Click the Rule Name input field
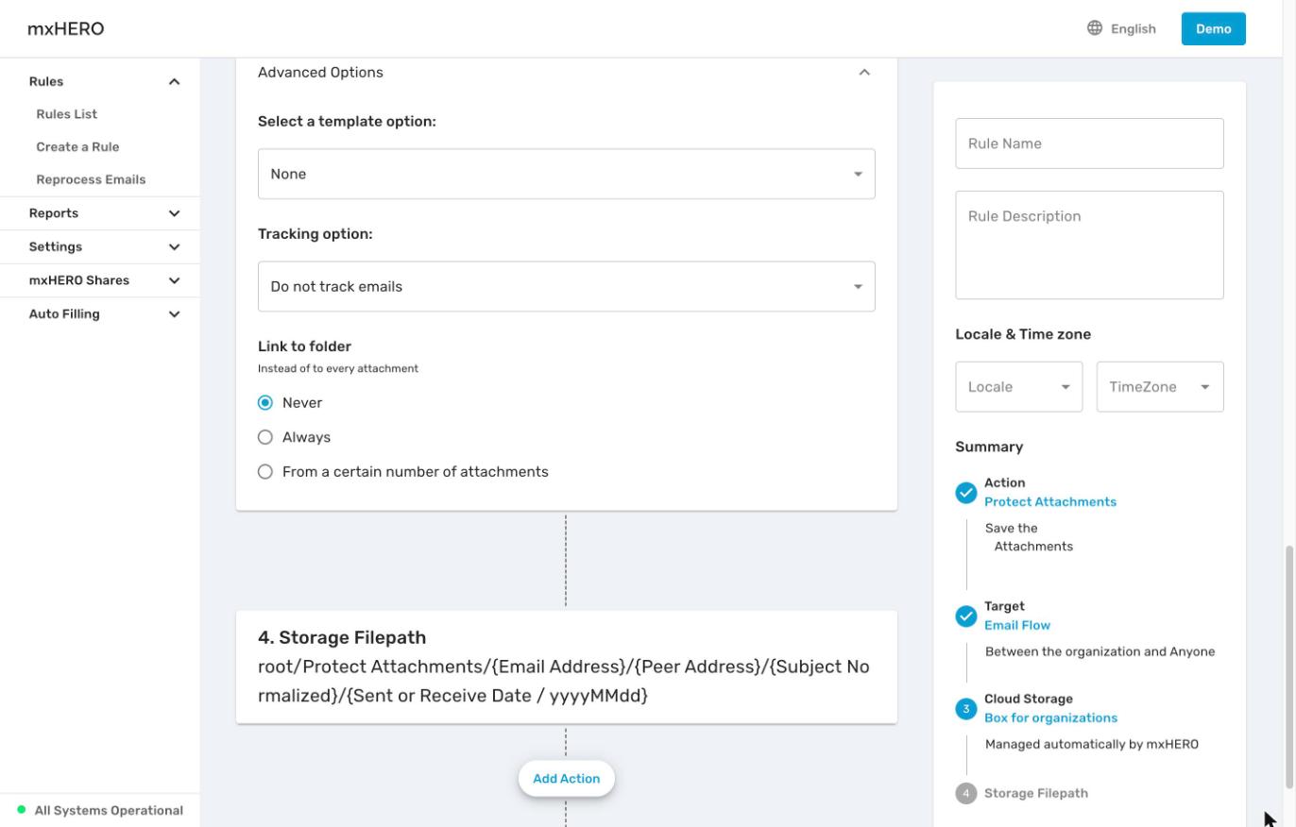 click(1089, 143)
